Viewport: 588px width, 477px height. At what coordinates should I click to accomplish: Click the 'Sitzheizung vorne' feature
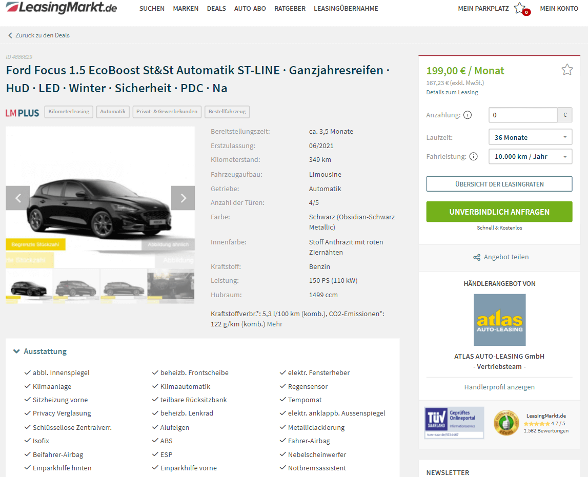[x=60, y=400]
